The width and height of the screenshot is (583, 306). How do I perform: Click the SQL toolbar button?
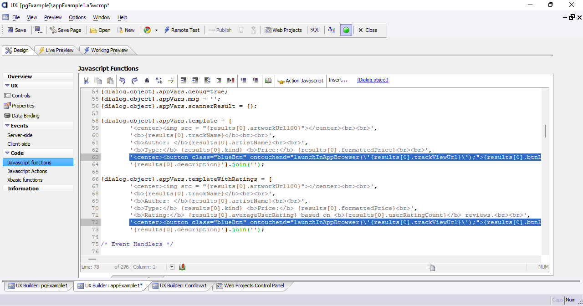pyautogui.click(x=315, y=30)
